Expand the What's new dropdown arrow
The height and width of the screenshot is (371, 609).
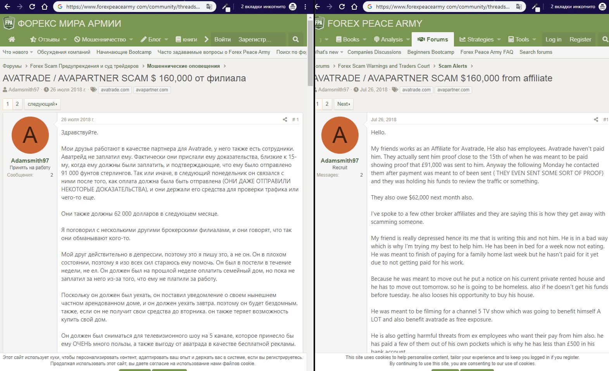point(342,52)
